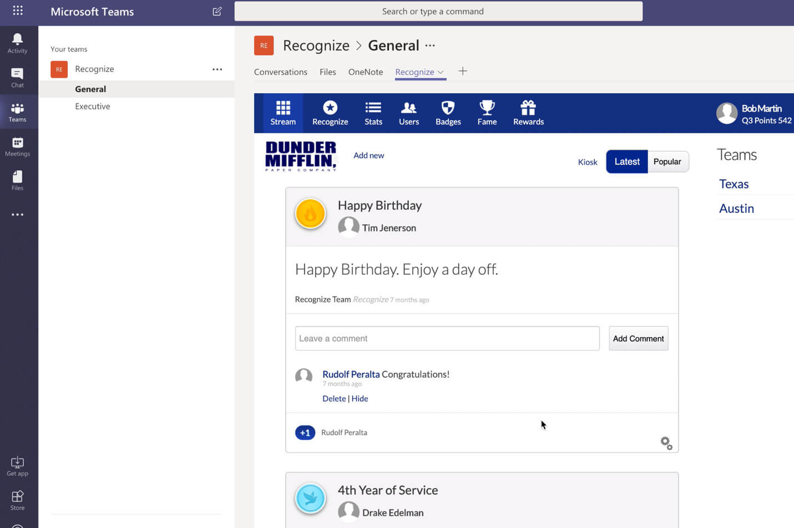The height and width of the screenshot is (528, 794).
Task: Open Stream grid in Recognize toolbar
Action: 283,113
